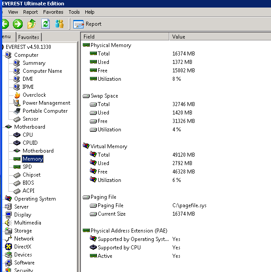
Task: Open the Sensor chip icon
Action: [17, 119]
